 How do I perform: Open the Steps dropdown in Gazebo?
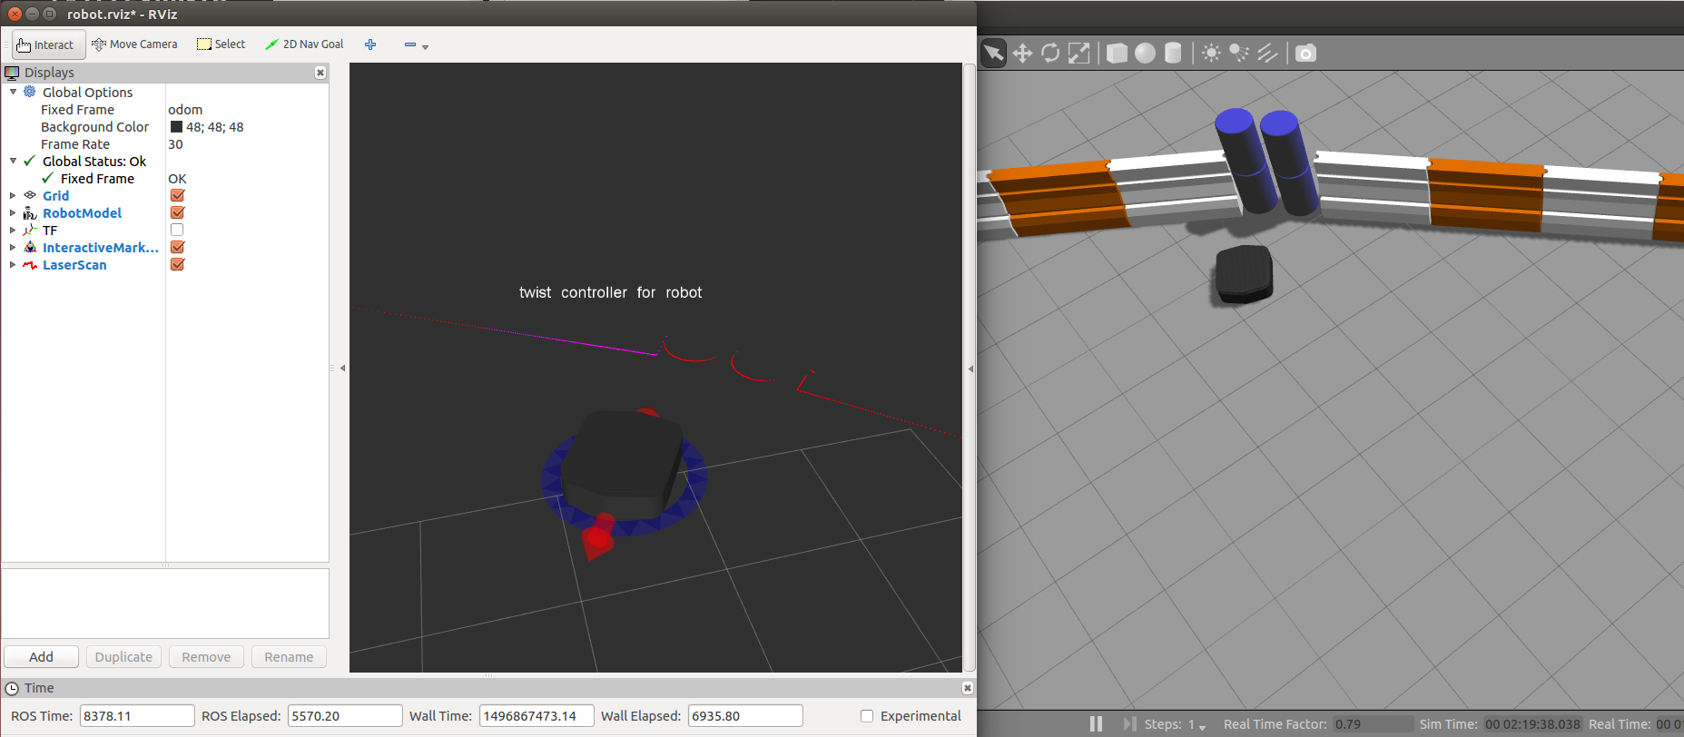click(1202, 726)
